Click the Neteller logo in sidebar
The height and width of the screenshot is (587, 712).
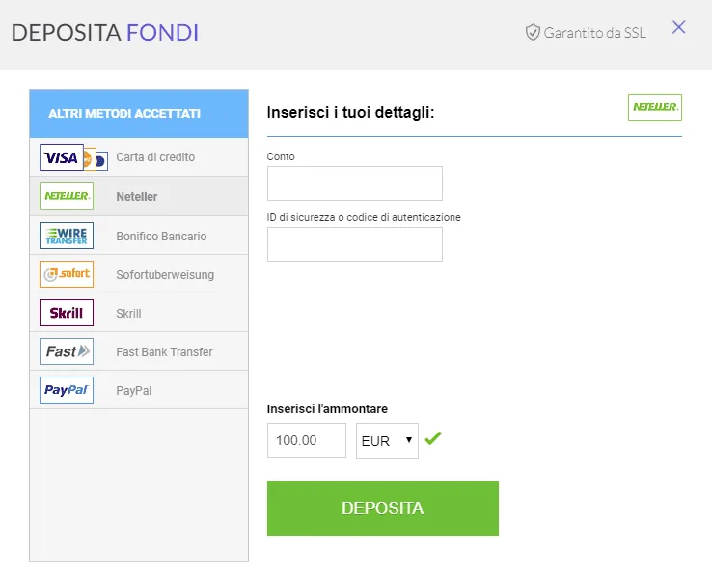click(x=67, y=196)
